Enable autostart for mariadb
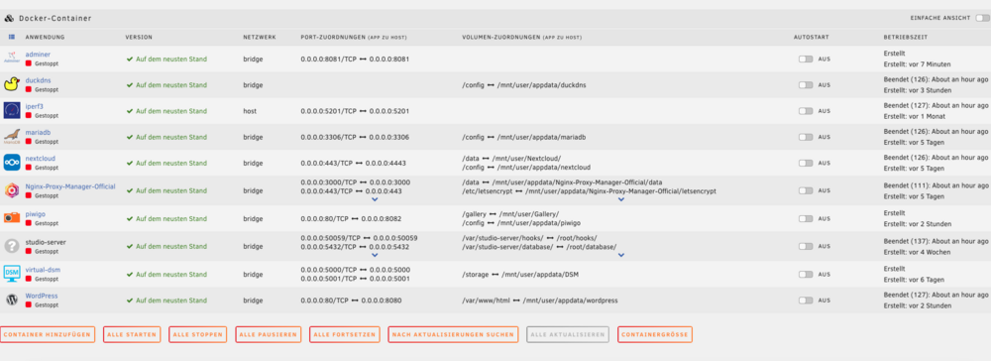The image size is (991, 361). pyautogui.click(x=805, y=137)
